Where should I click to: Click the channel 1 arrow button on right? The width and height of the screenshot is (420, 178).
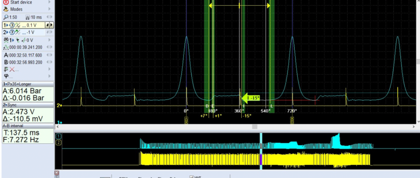point(51,25)
